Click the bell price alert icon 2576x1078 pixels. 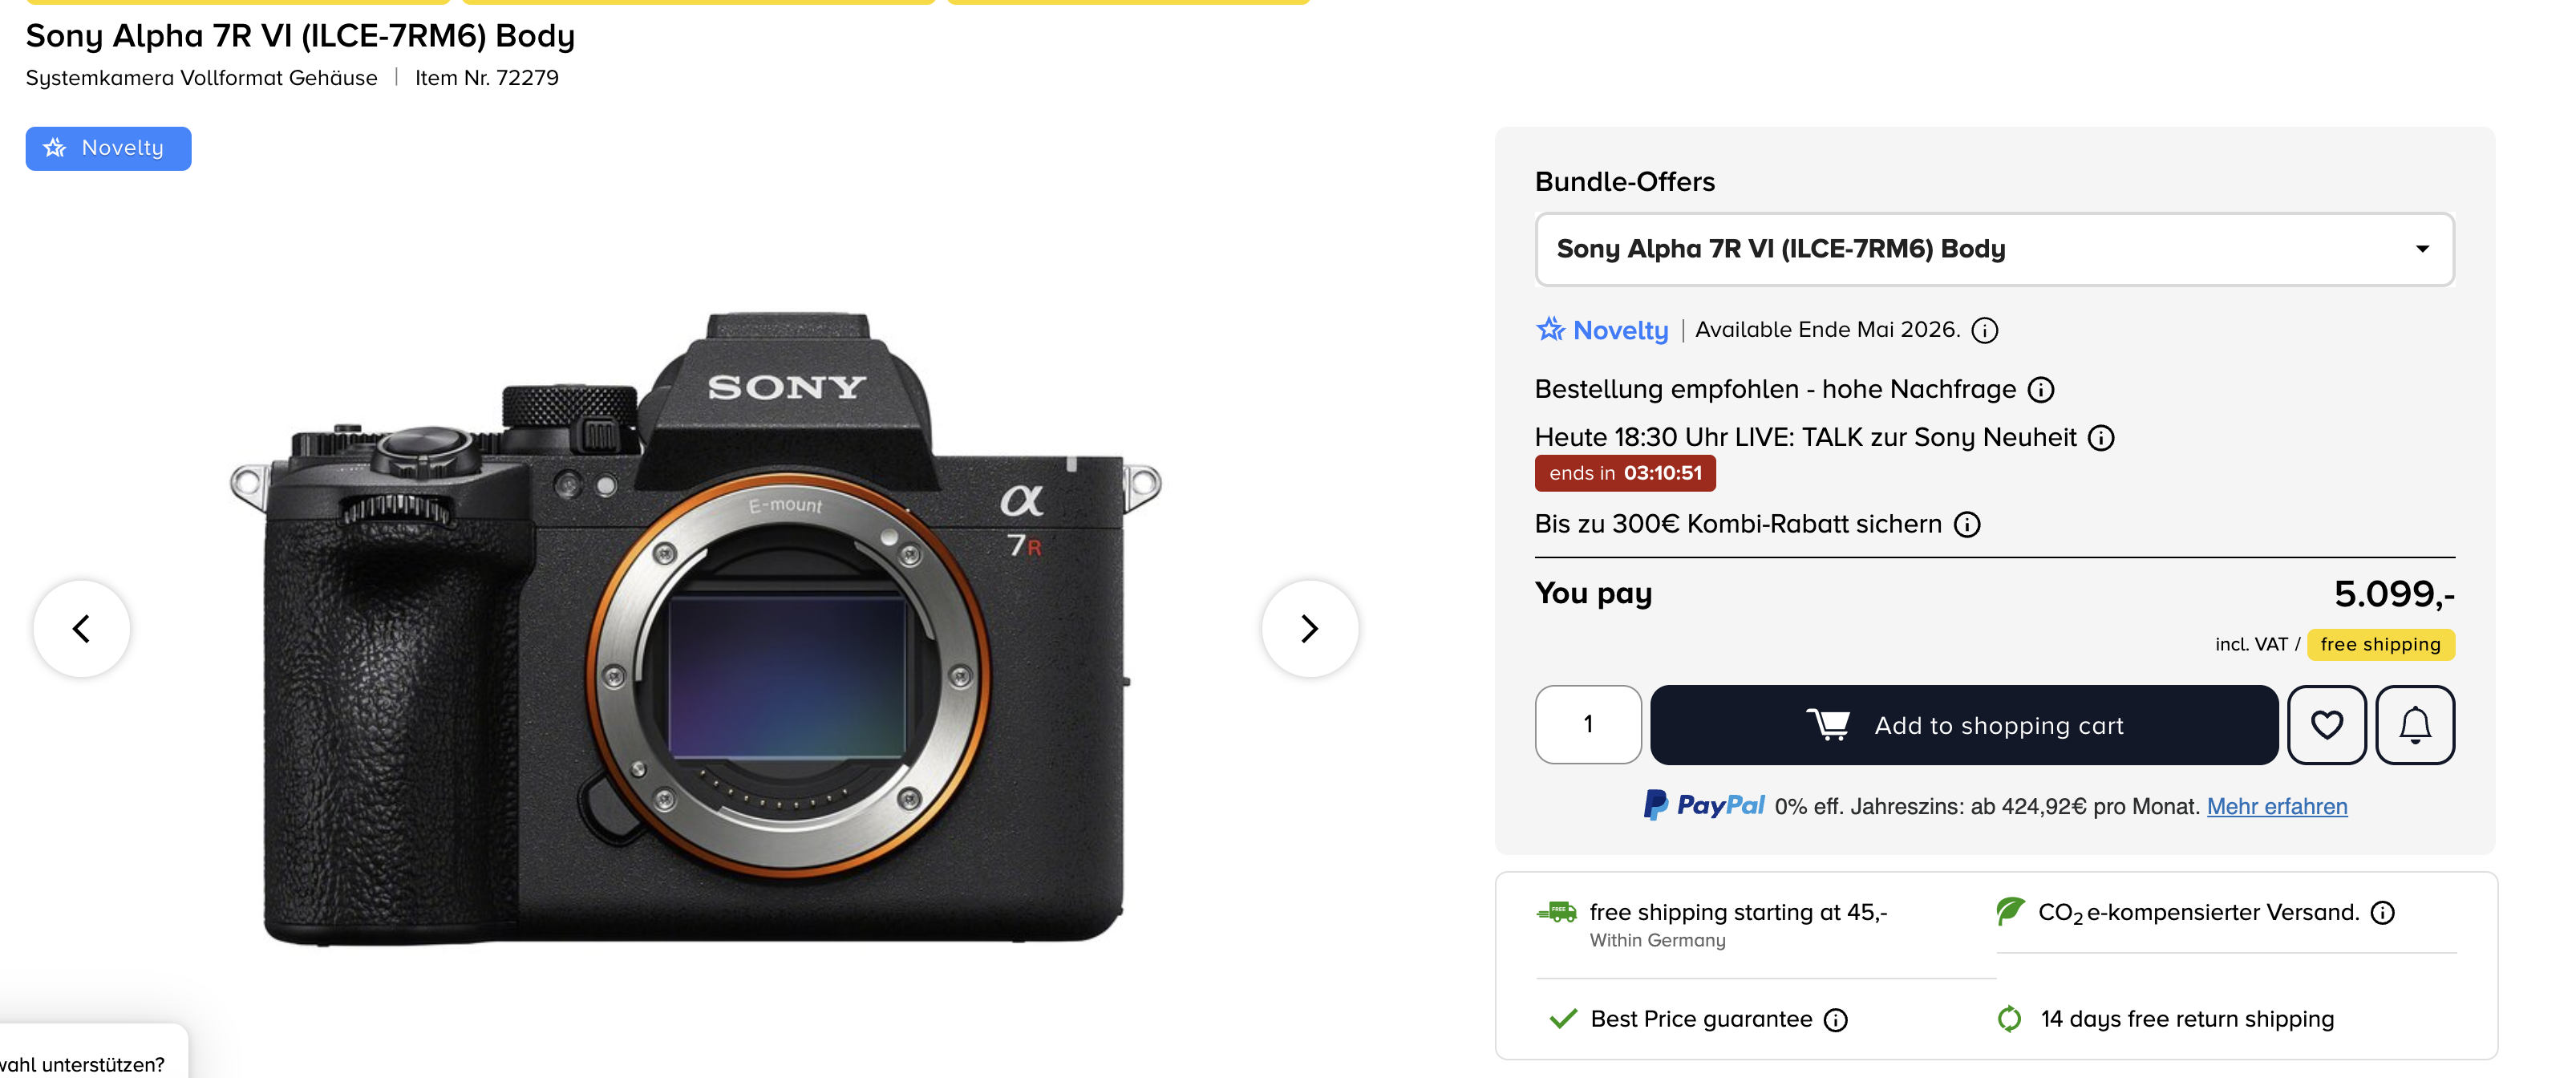[2415, 724]
